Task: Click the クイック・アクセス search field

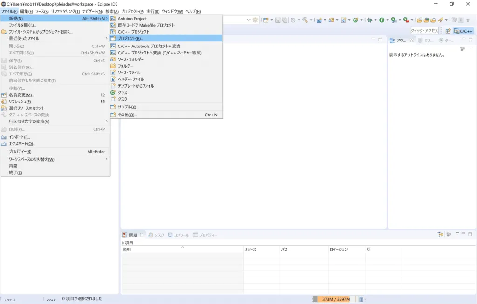Action: pyautogui.click(x=424, y=31)
